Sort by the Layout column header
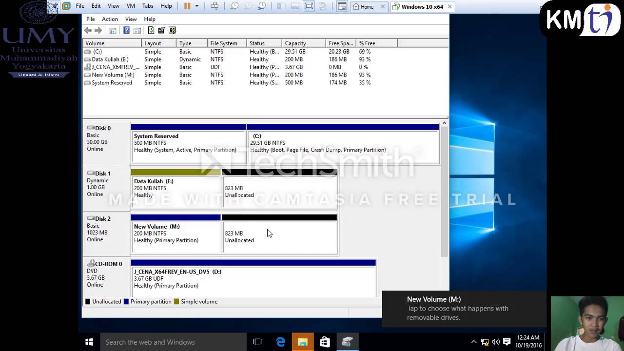624x351 pixels. (x=159, y=43)
